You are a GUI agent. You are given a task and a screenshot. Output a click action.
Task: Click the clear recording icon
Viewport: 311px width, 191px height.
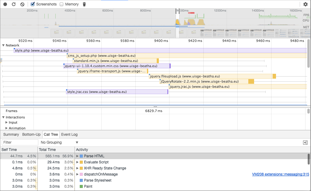22,4
